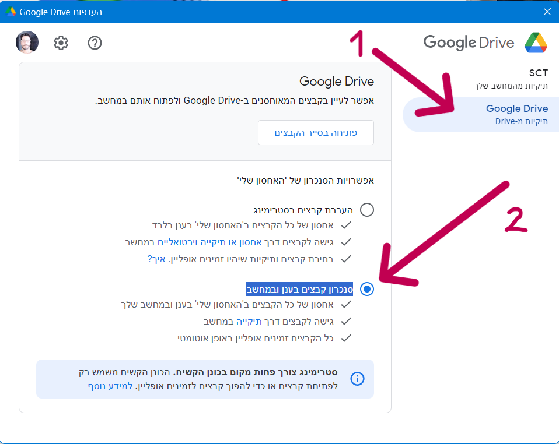Click text 'בחירת קבצים ותיקיות שיהיו זמינים אופליין'

coord(251,259)
